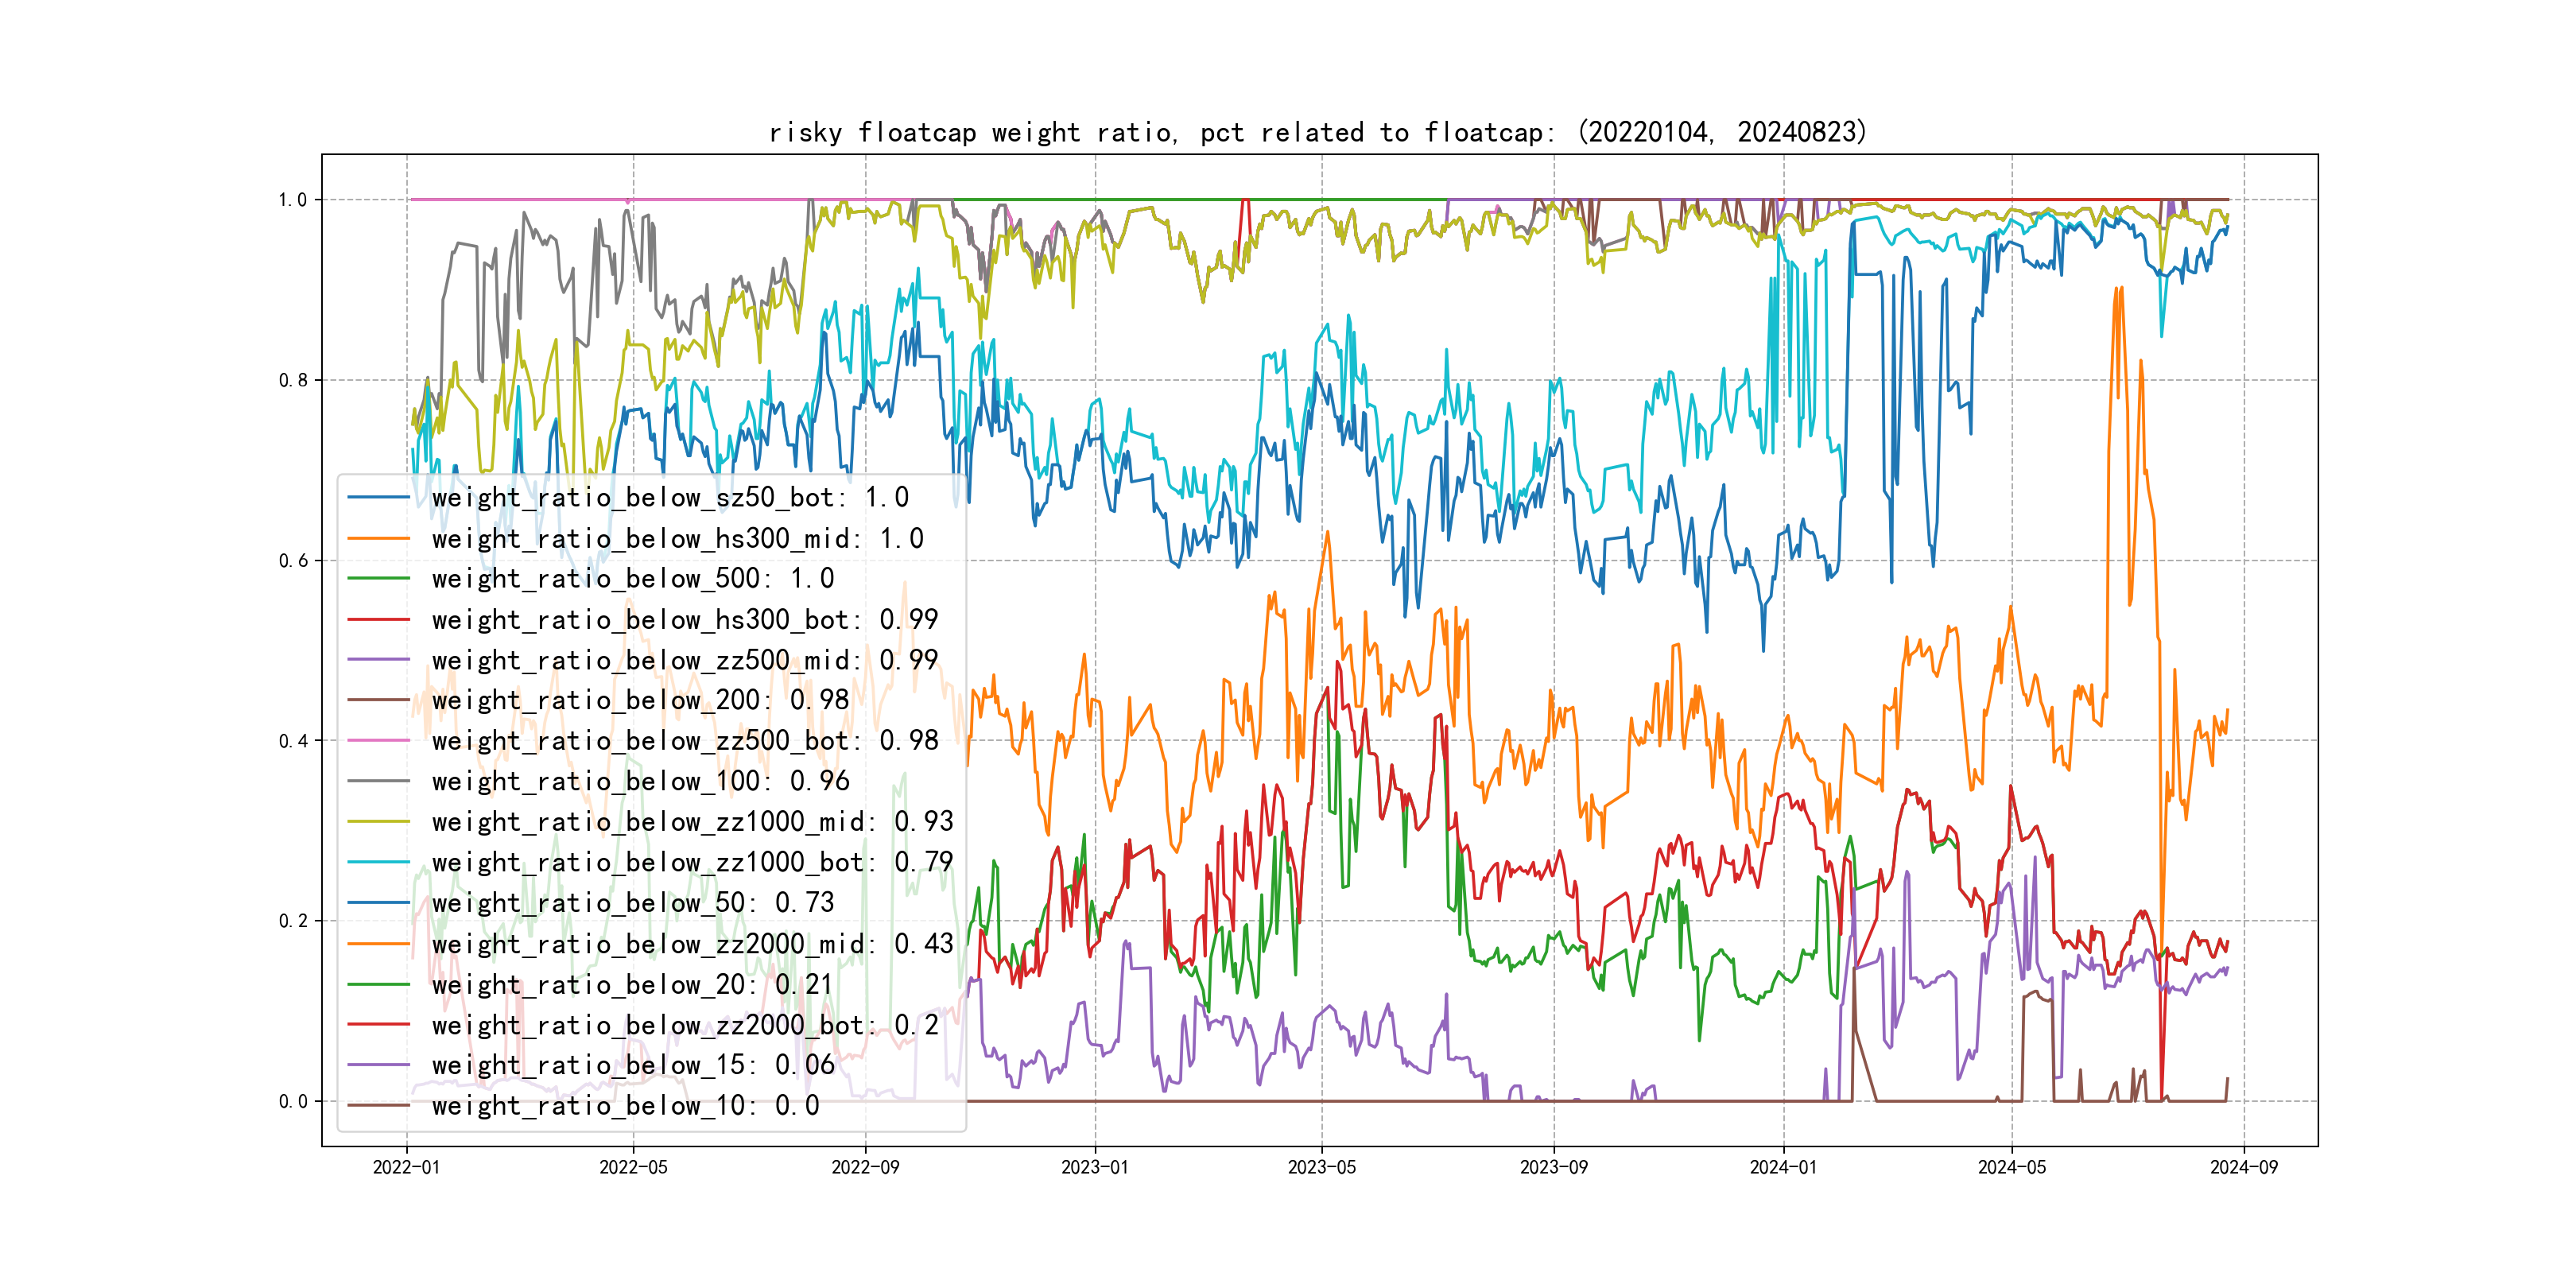Click x-axis tick label 2024-05

point(2011,1167)
